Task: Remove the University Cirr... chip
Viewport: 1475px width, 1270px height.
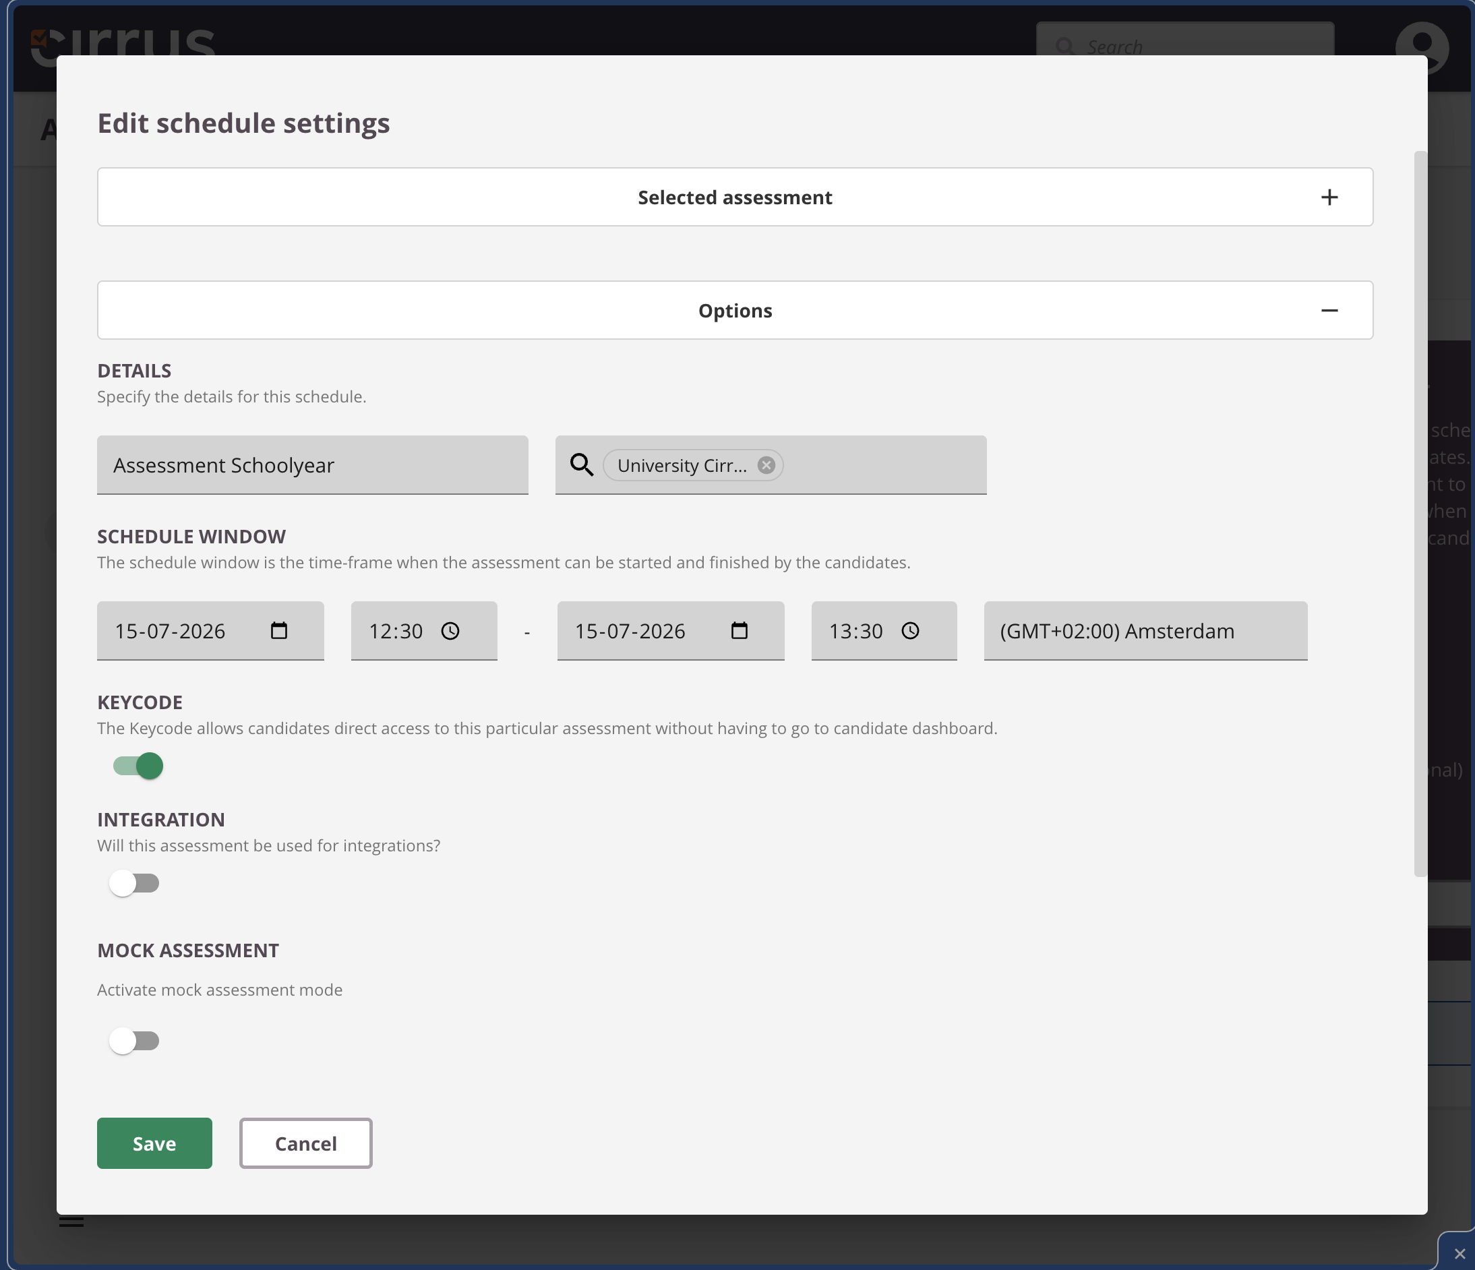Action: click(766, 465)
